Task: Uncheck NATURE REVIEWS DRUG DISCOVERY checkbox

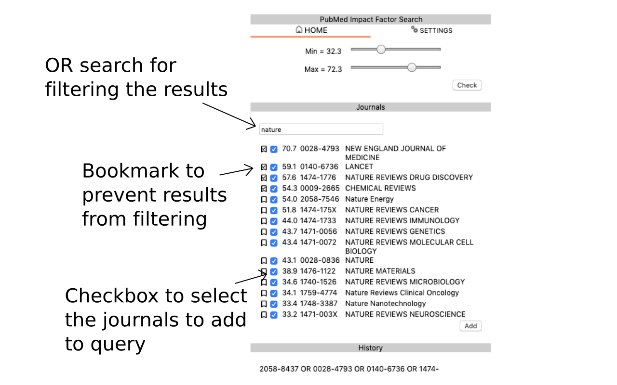Action: tap(274, 178)
